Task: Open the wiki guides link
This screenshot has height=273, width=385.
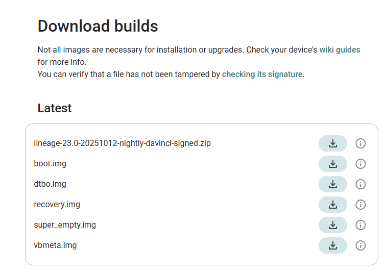Action: 340,50
